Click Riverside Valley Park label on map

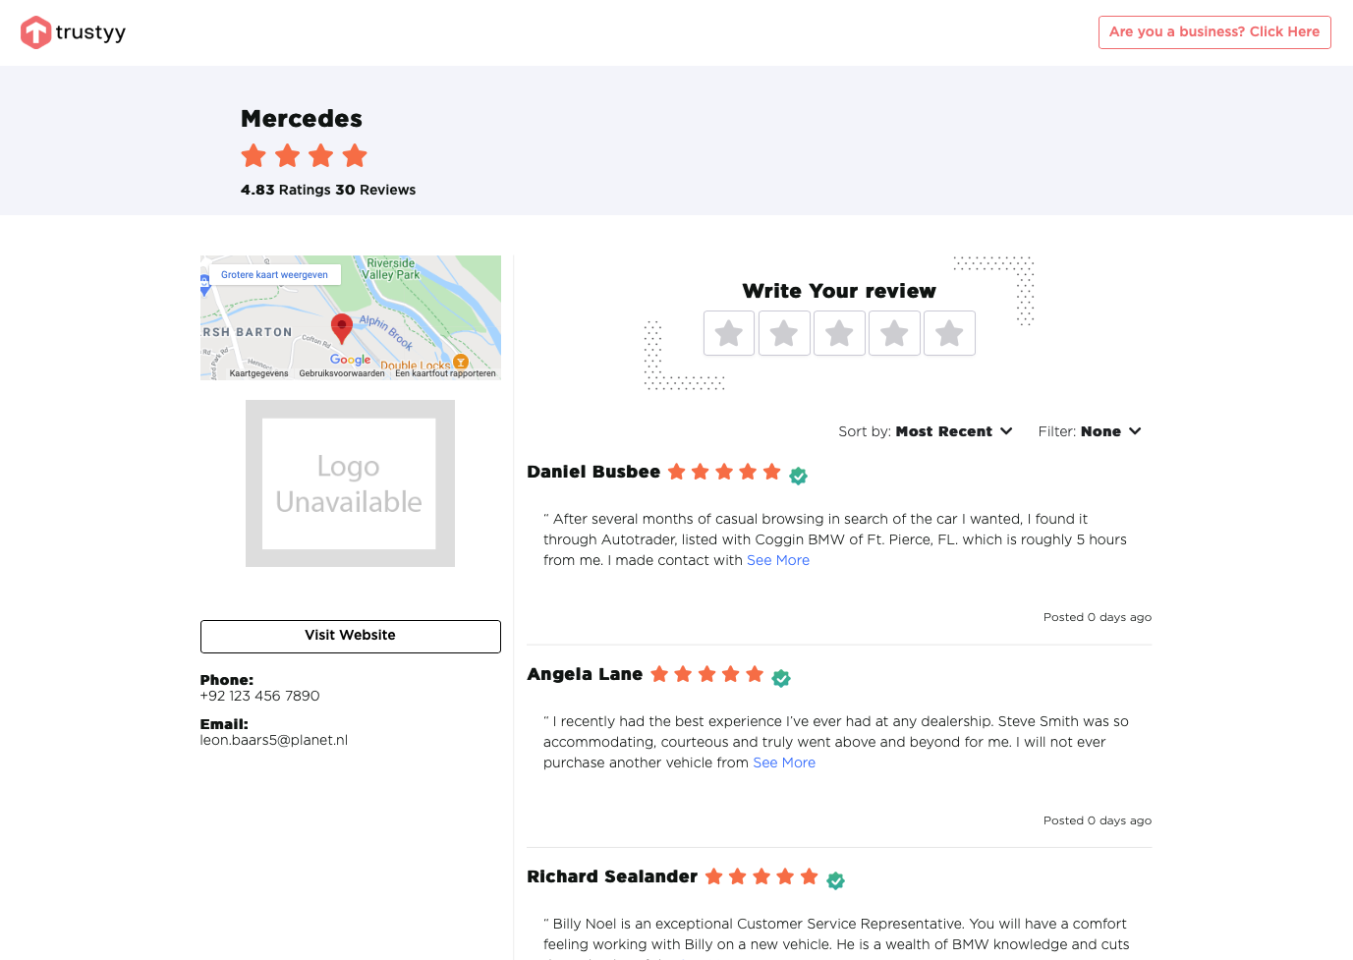[x=391, y=269]
